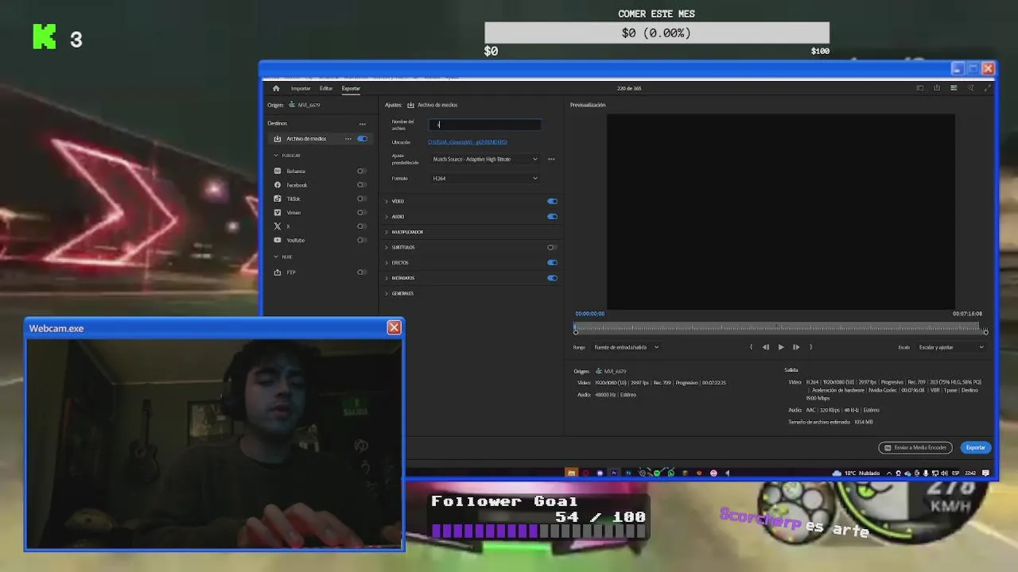Collapse the Publicar destinations group
The height and width of the screenshot is (572, 1018).
pos(276,155)
